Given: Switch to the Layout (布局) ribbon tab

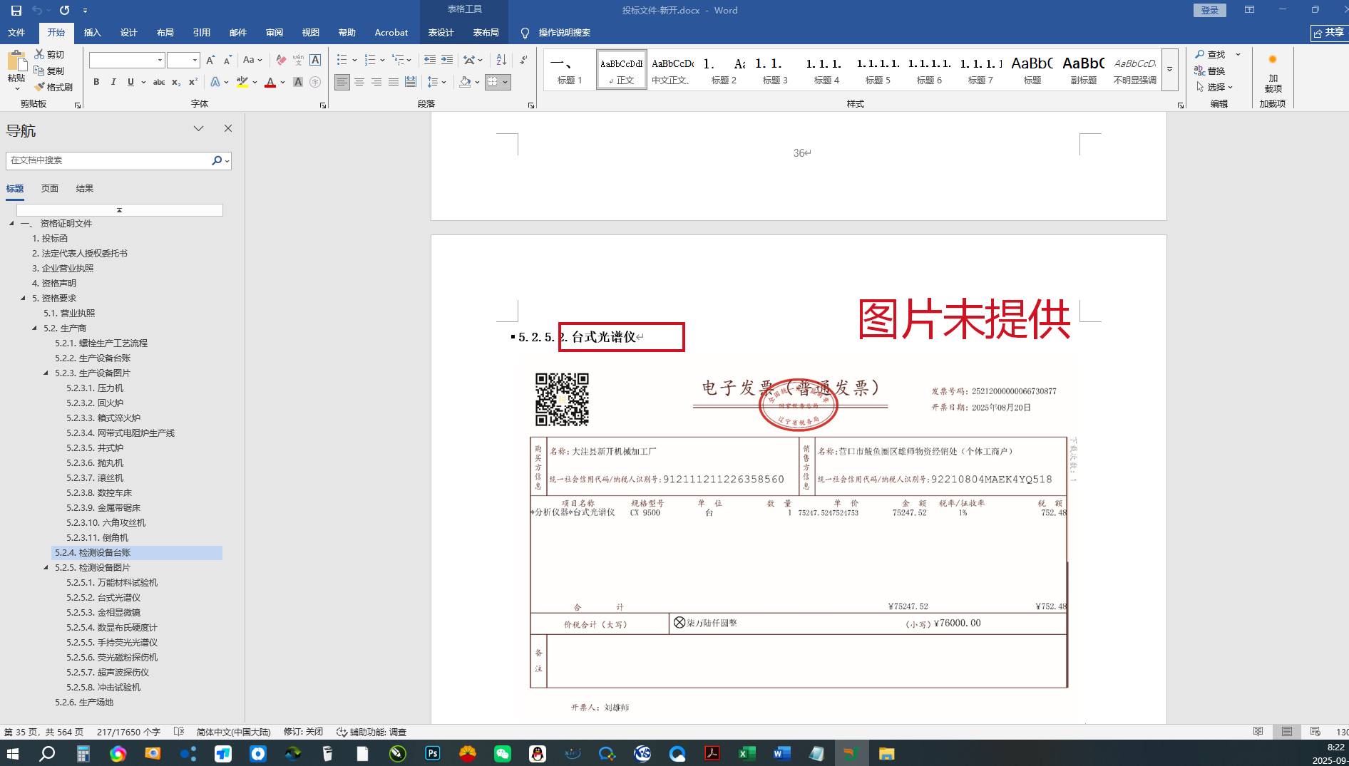Looking at the screenshot, I should coord(165,33).
